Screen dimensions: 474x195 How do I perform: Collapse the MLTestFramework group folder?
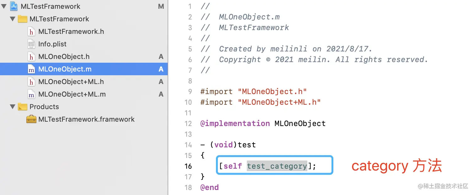[13, 19]
